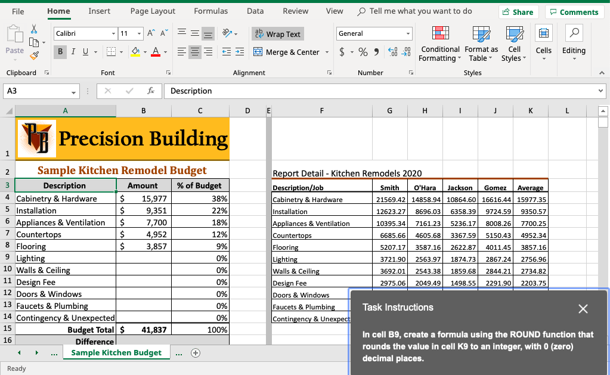Open Comments panel

[x=574, y=11]
